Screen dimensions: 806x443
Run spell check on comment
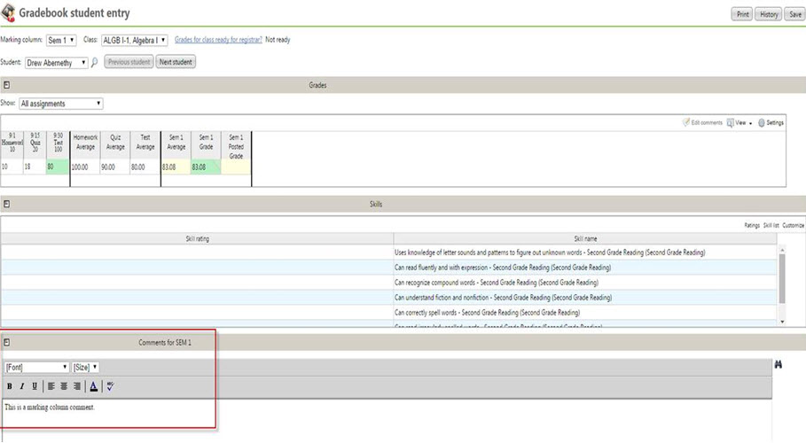(110, 386)
